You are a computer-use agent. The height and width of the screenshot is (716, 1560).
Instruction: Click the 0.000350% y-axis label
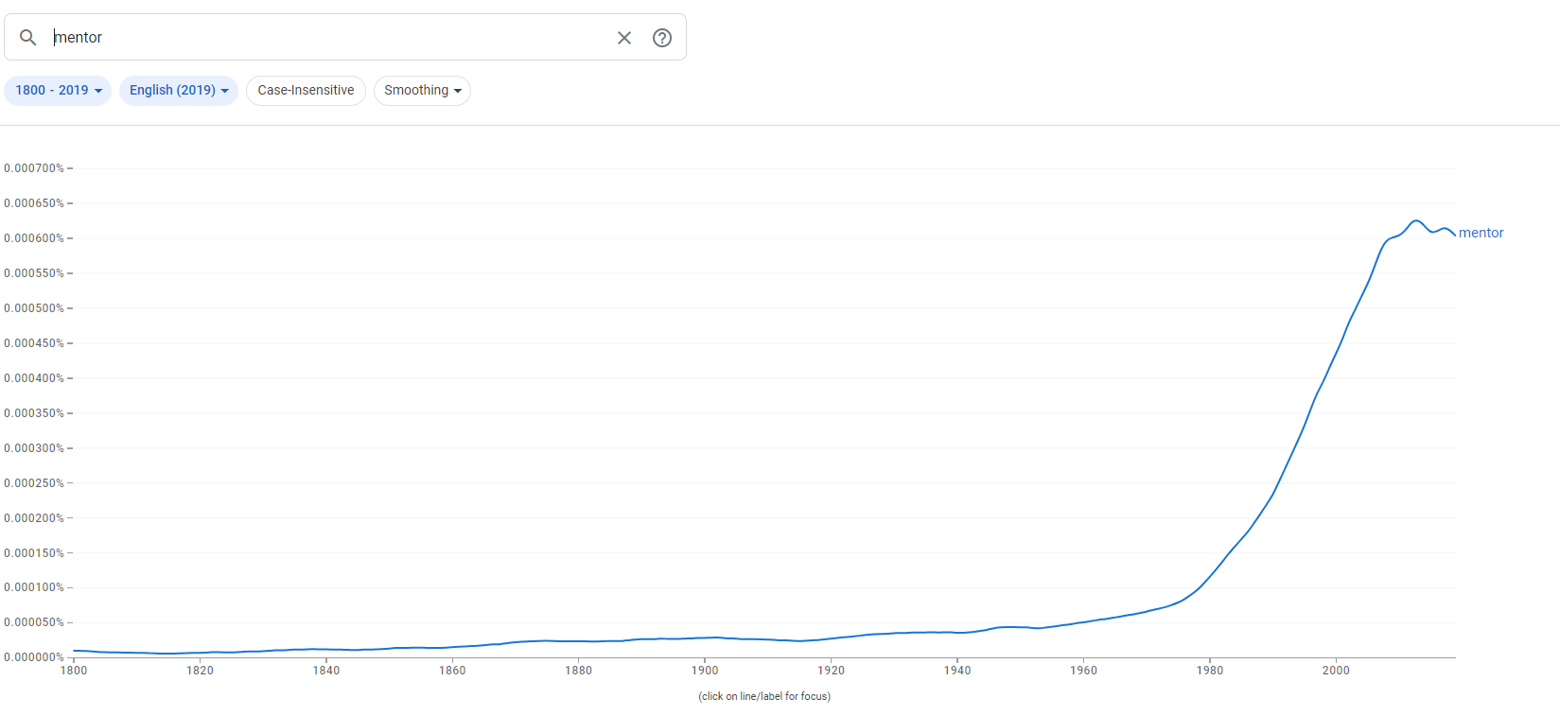pos(34,413)
